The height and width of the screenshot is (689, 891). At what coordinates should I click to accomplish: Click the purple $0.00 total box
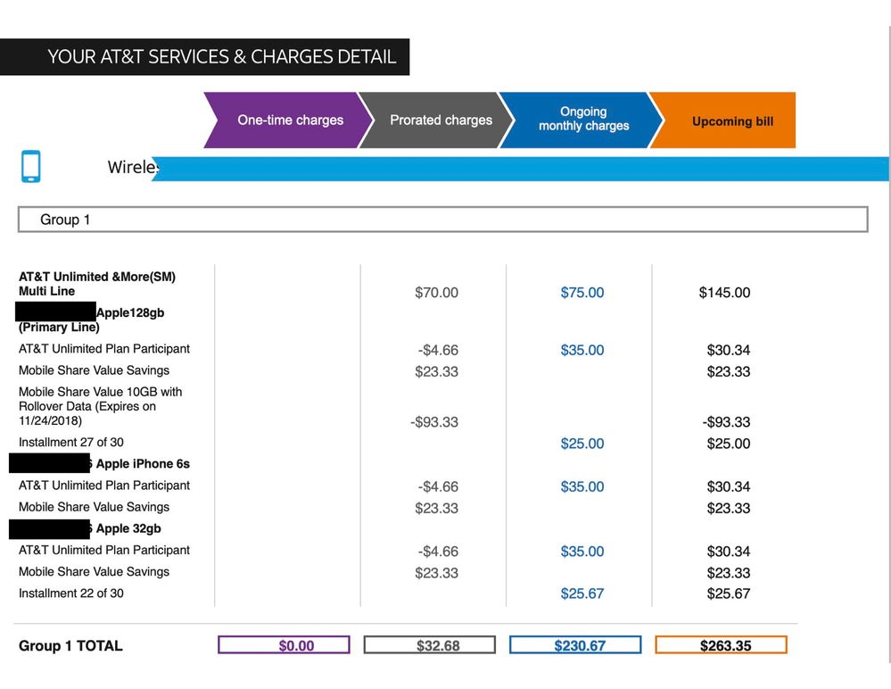point(284,645)
